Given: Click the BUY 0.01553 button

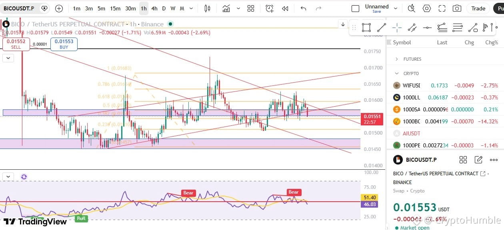Looking at the screenshot, I should pos(64,44).
